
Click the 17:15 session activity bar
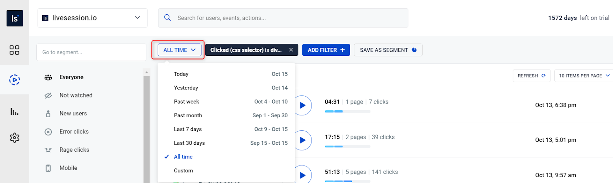pos(347,146)
